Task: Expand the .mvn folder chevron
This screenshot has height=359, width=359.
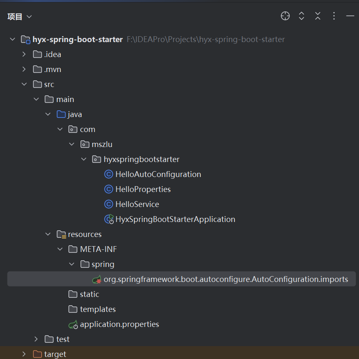Action: (24, 69)
